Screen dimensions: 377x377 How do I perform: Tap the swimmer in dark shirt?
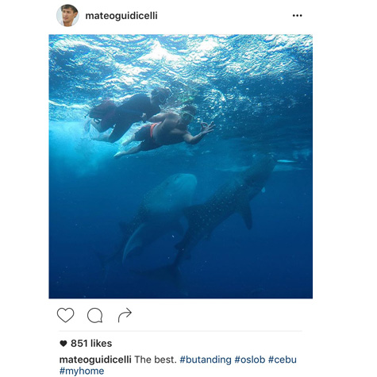(x=127, y=113)
